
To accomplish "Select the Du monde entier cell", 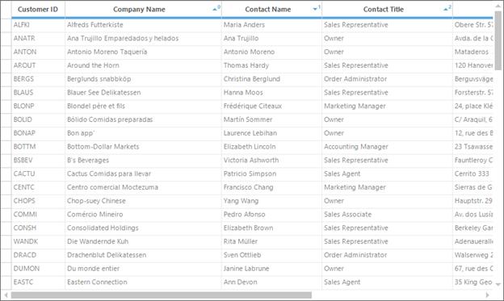I will (143, 269).
